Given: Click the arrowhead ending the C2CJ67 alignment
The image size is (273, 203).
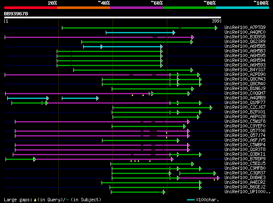Looking at the screenshot, I should coord(211,108).
